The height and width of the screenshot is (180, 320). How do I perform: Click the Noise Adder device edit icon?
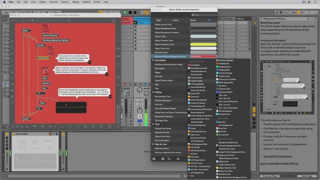coord(50,134)
